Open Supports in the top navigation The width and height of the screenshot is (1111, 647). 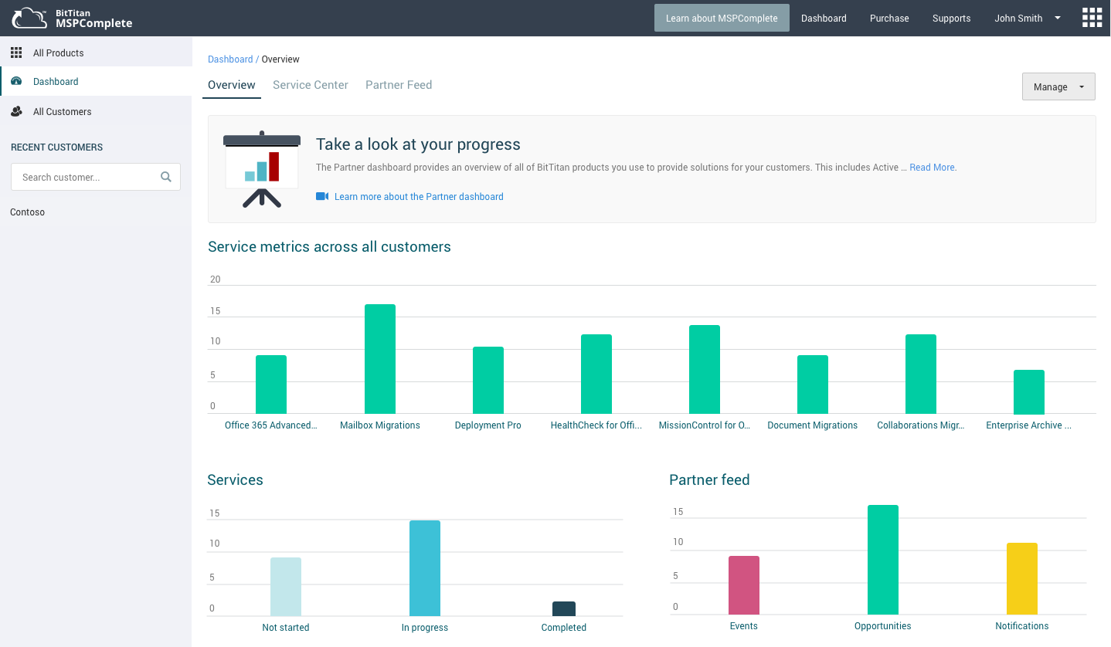point(951,18)
